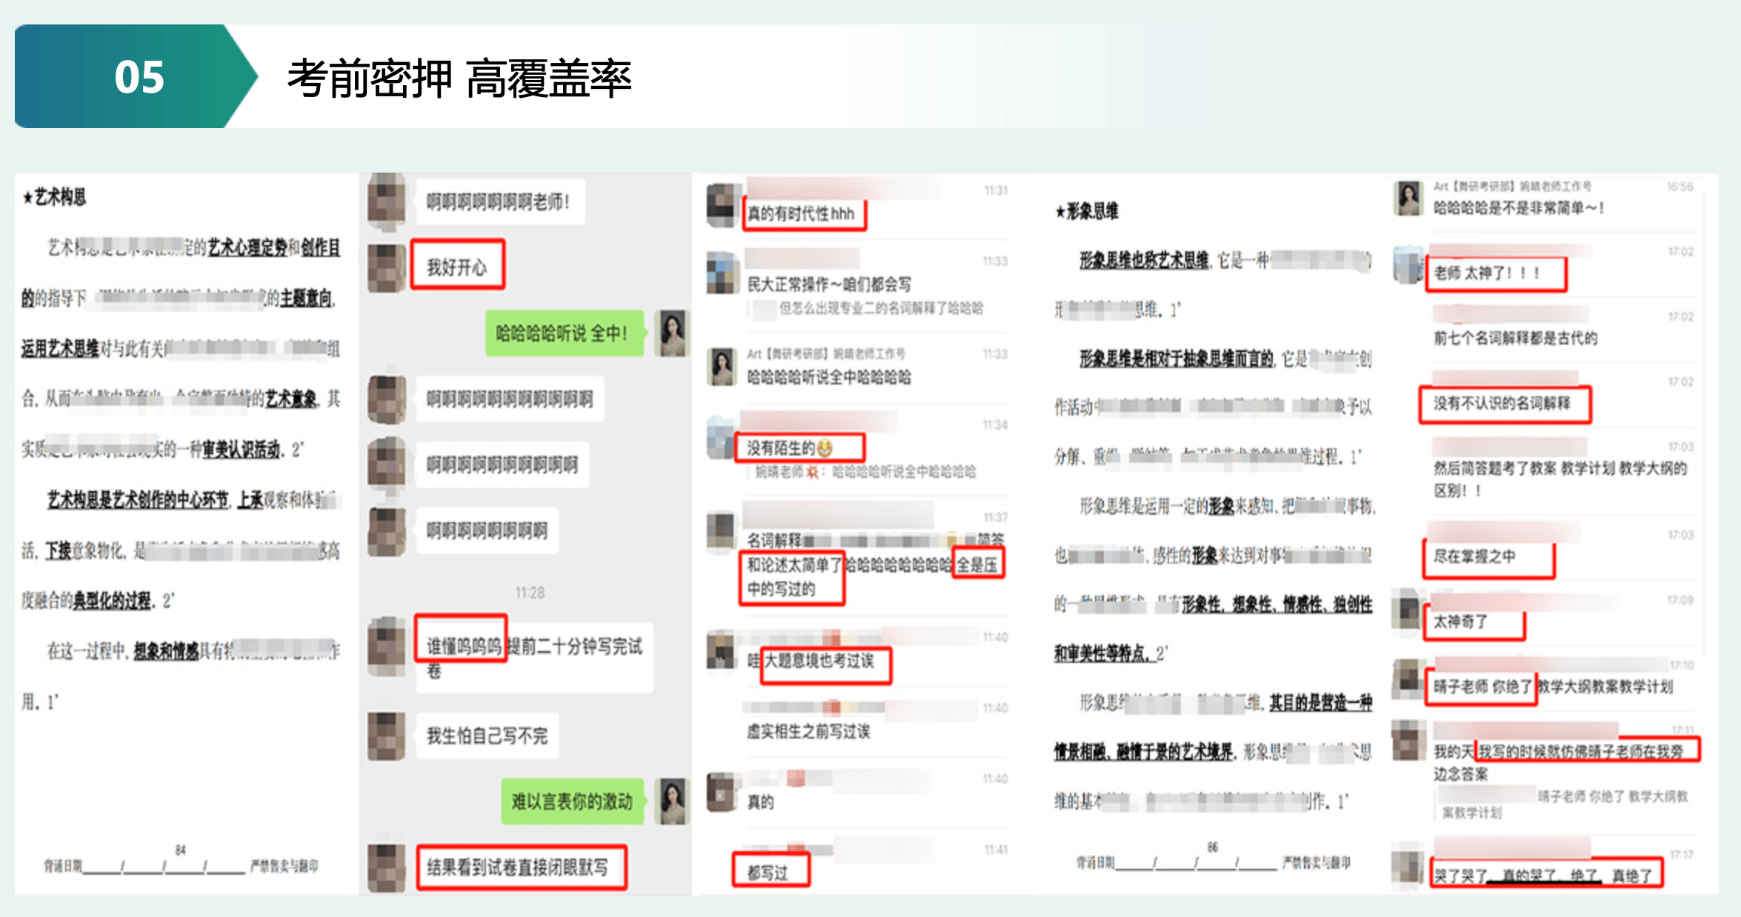Click the underlined "艺术构思是艺术创作的中心环节" text

click(139, 500)
